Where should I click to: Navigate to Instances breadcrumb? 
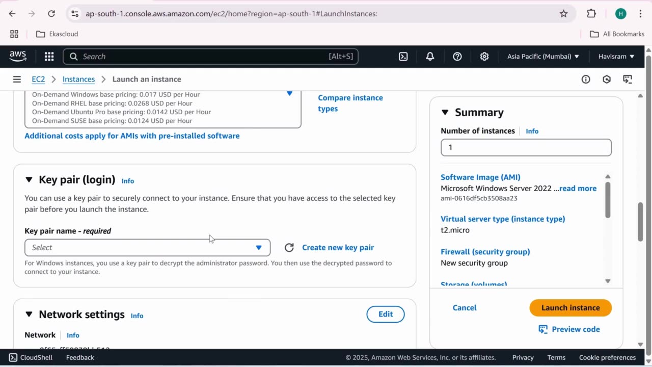(x=78, y=79)
